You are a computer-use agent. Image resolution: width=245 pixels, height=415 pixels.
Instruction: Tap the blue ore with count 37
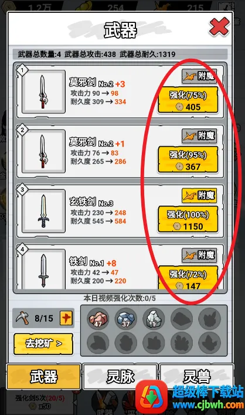(126, 319)
